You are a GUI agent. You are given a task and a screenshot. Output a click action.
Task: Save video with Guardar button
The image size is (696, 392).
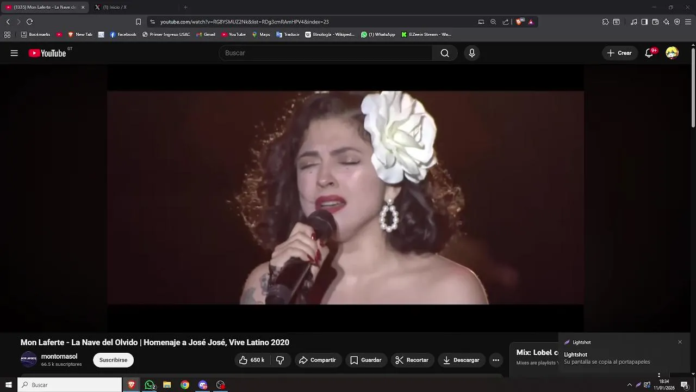(366, 360)
